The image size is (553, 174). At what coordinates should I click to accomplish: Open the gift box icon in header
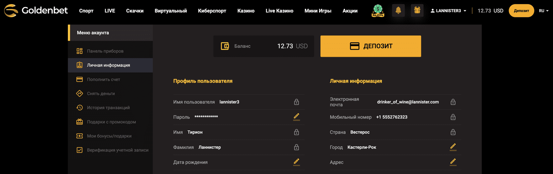417,10
